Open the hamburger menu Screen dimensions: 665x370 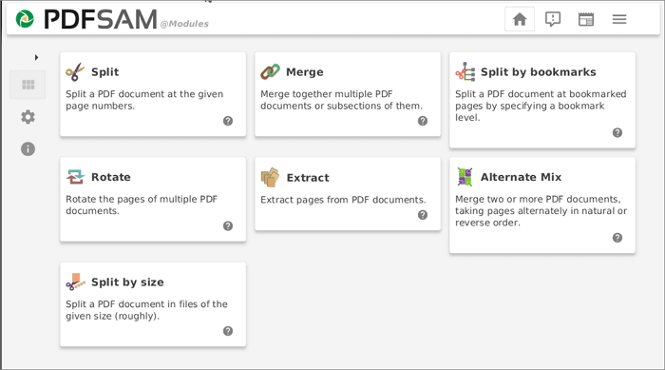(619, 19)
